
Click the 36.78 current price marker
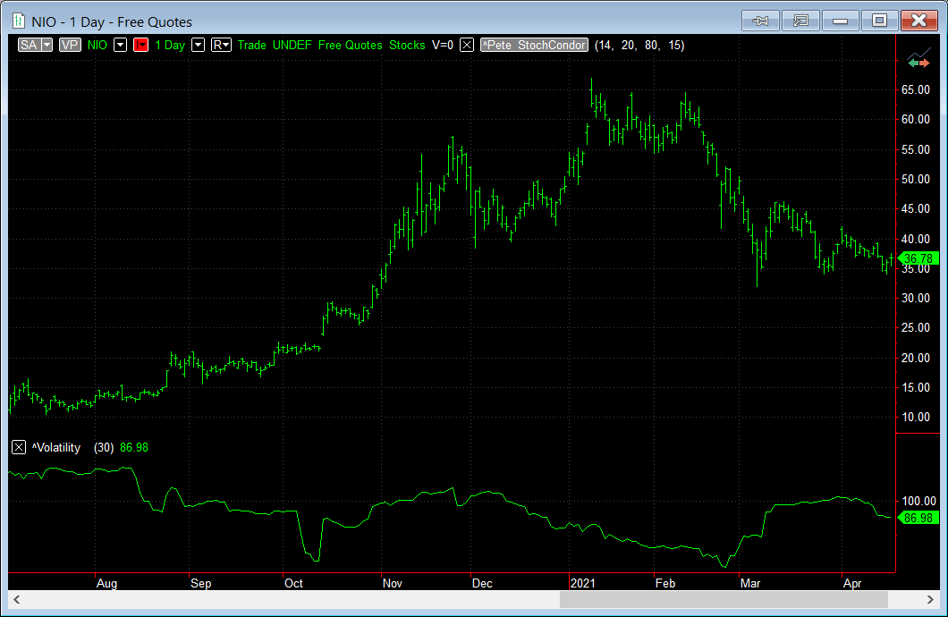(918, 258)
